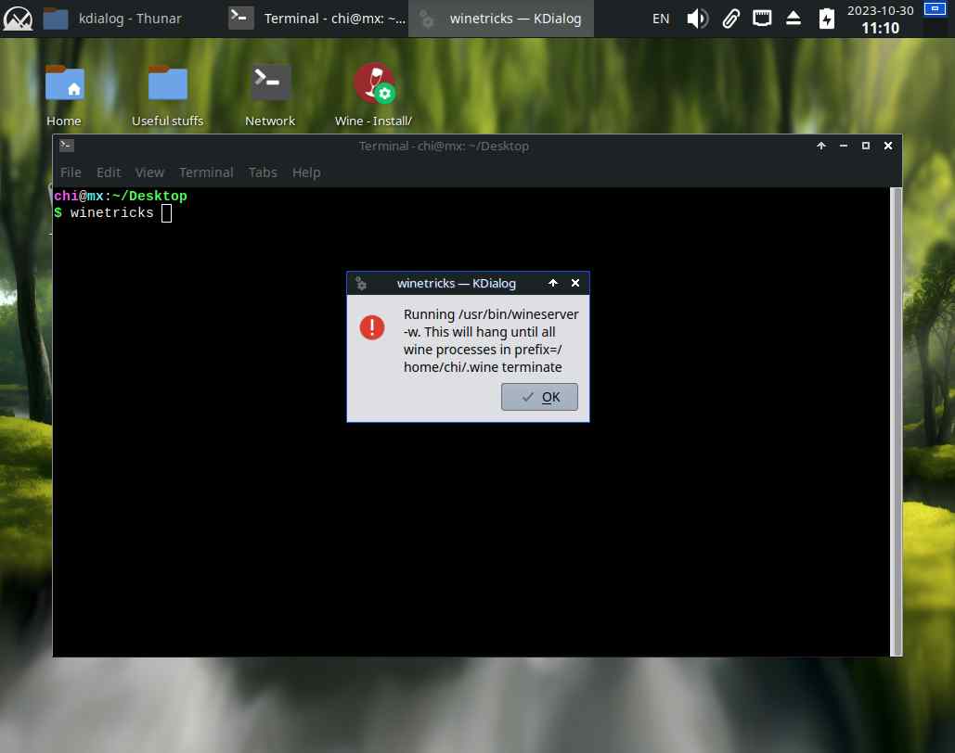Switch to the kdialog - Thunar taskbar window

point(112,19)
